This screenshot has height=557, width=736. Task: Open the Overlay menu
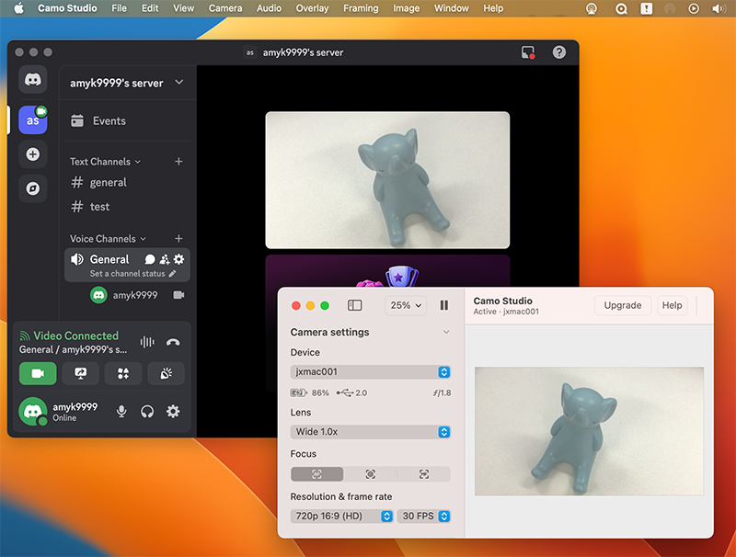pos(312,8)
